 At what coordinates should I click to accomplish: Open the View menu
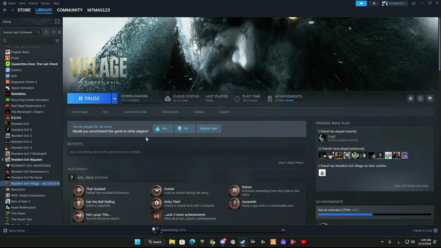coord(22,3)
